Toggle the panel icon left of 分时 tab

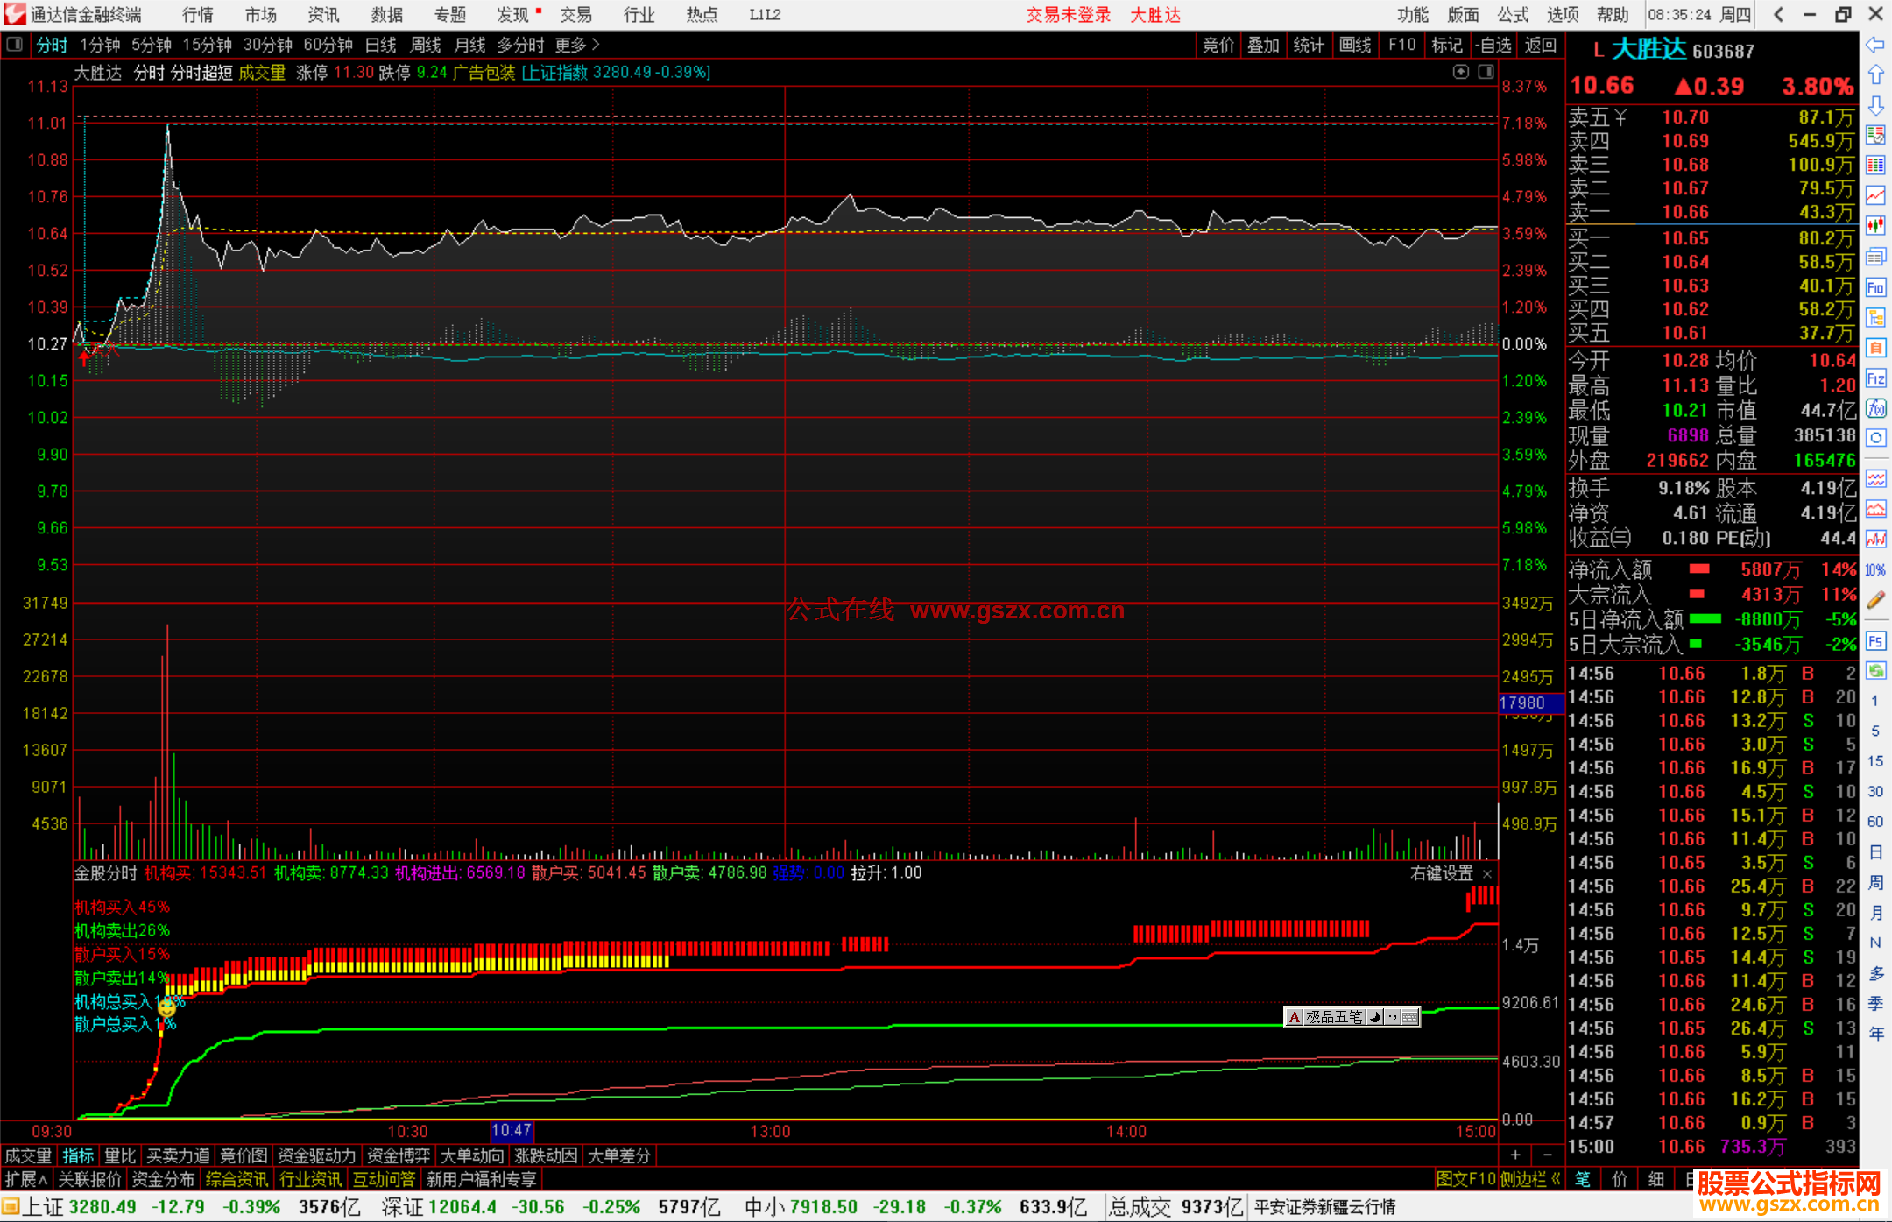click(x=15, y=45)
